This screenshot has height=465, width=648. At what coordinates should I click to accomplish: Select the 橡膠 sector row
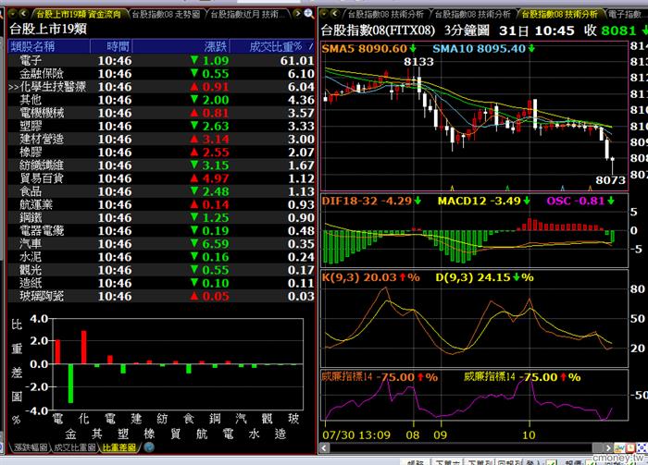click(161, 153)
